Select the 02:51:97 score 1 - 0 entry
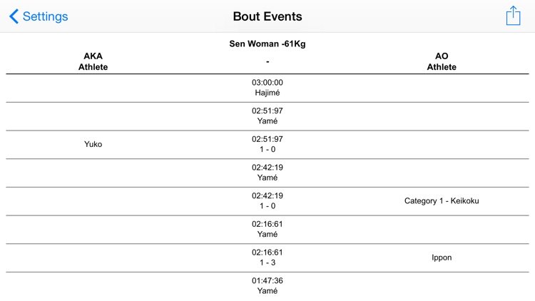Screen dimensions: 535x301 pyautogui.click(x=267, y=144)
